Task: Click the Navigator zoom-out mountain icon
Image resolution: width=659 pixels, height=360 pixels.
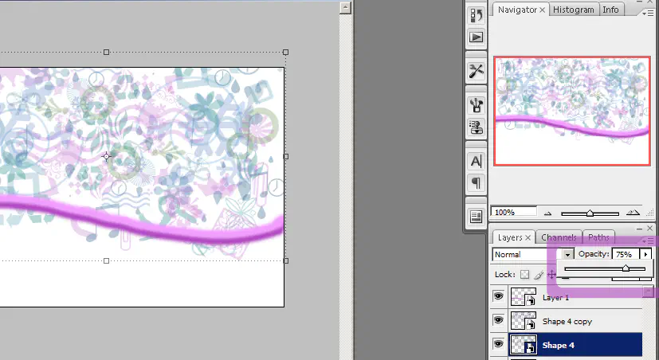Action: 547,213
